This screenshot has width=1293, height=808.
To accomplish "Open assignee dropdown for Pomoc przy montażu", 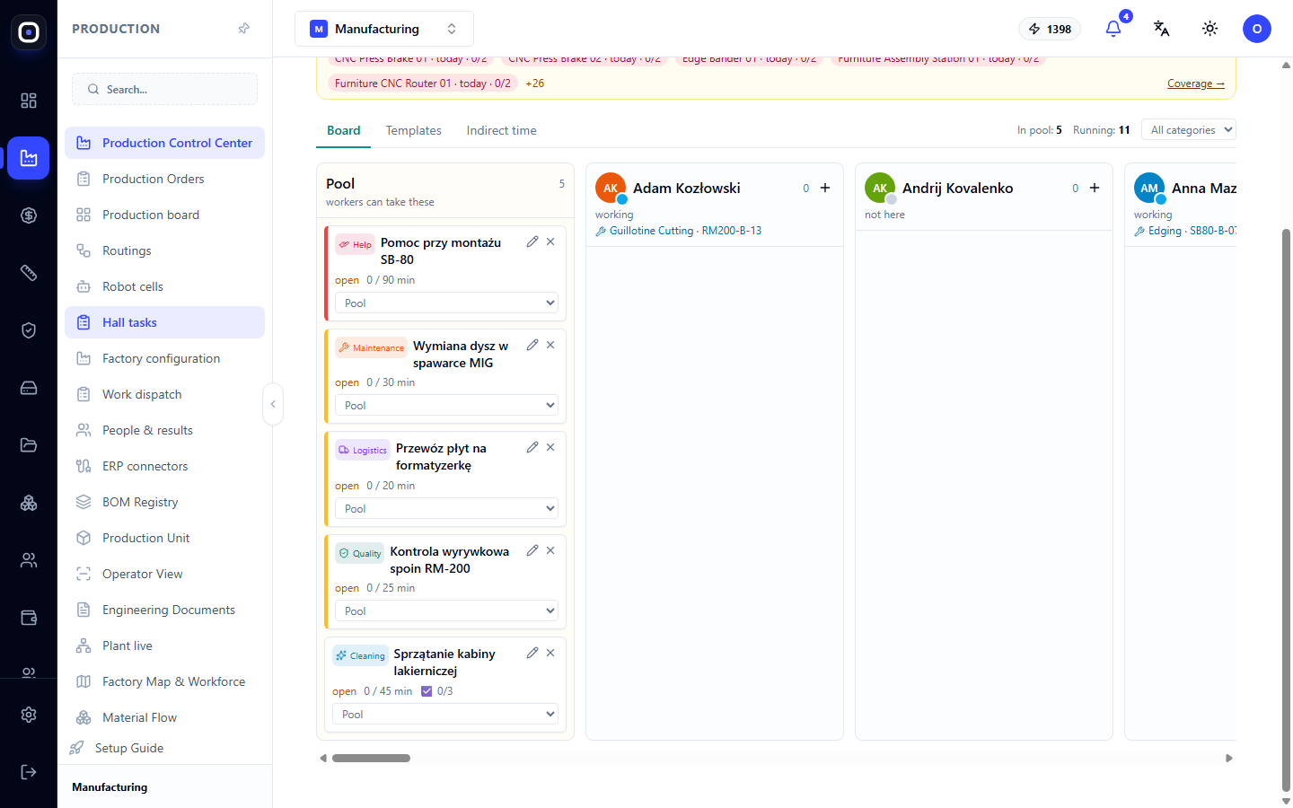I will point(447,303).
